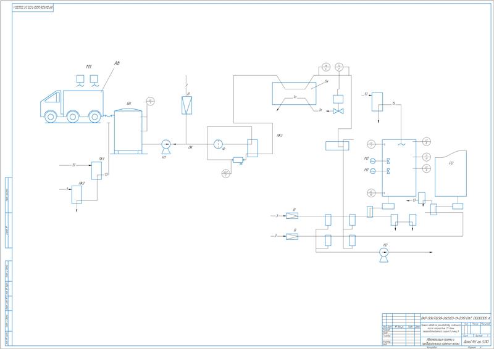Select the square actuator above the control valve
The height and width of the screenshot is (349, 494).
pyautogui.click(x=338, y=99)
